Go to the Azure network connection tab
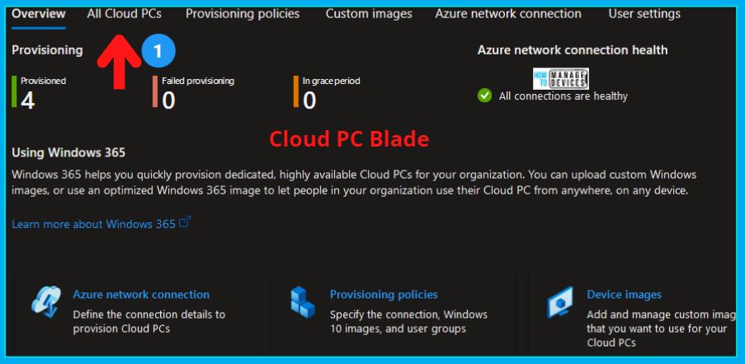Image resolution: width=745 pixels, height=364 pixels. coord(508,14)
